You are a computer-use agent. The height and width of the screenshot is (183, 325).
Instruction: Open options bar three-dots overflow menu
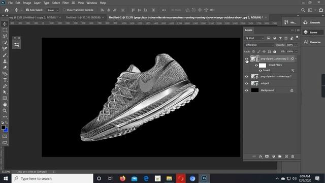coord(164,10)
